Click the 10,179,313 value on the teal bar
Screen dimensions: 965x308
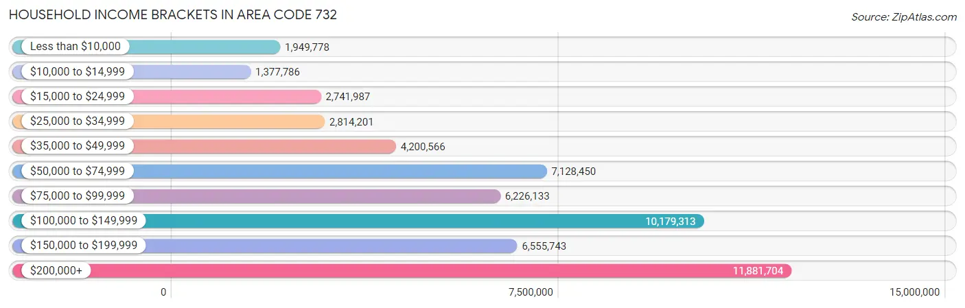click(x=671, y=221)
